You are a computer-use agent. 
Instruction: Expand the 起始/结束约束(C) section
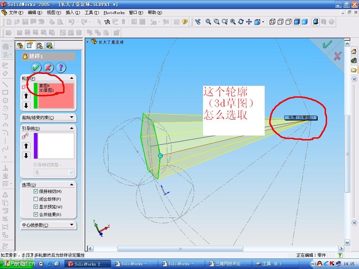(x=72, y=117)
